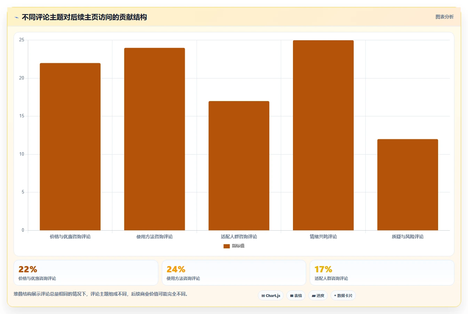Select the 数据卡片 tag

[343, 296]
